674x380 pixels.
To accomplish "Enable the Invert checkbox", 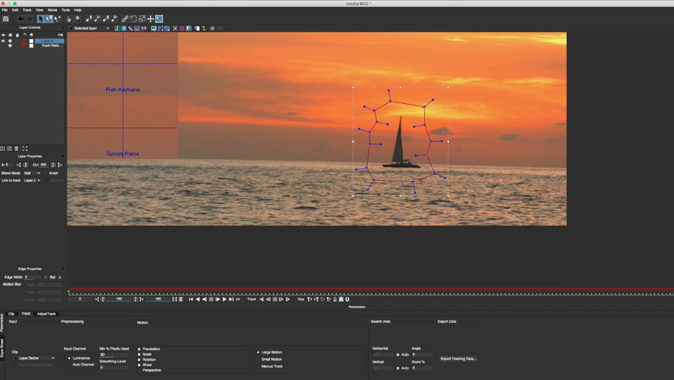I will pos(46,173).
